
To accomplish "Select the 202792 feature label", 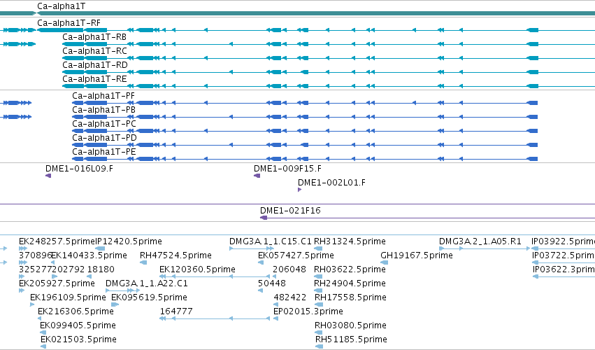I will [x=69, y=269].
